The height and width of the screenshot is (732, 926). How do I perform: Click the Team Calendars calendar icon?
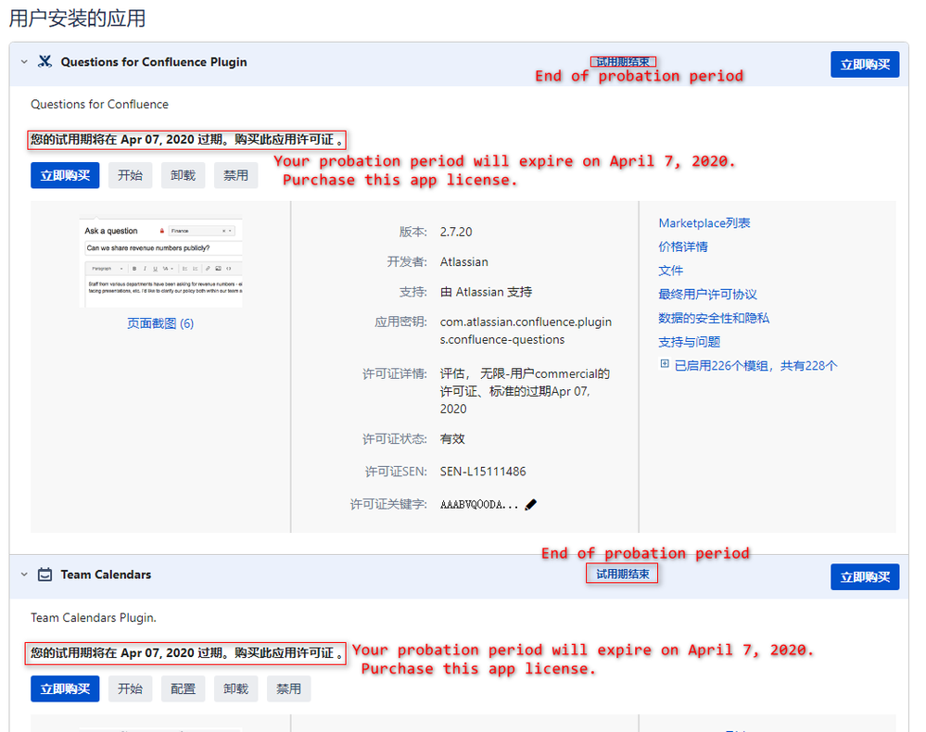point(44,574)
